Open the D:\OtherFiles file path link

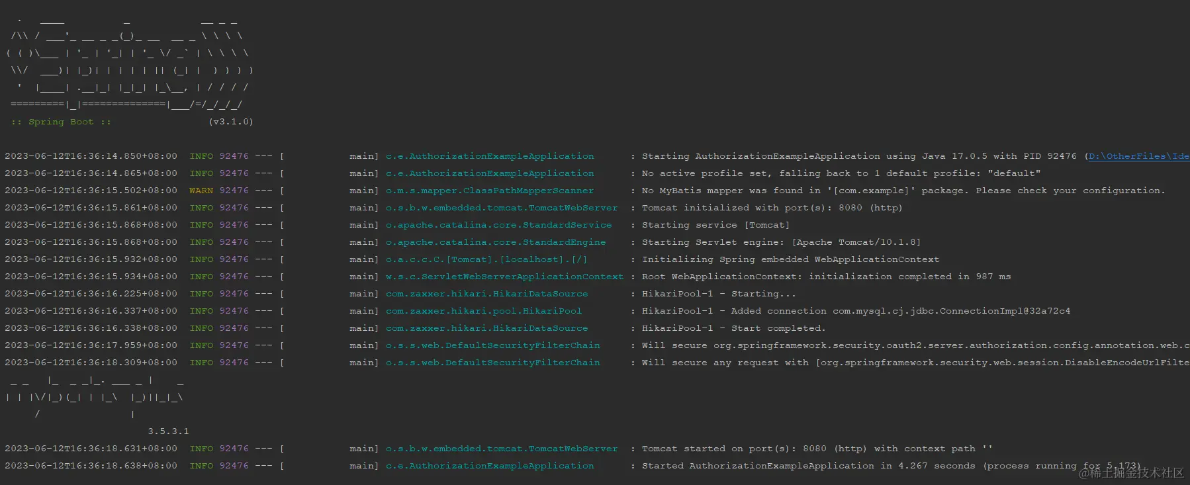(1138, 156)
